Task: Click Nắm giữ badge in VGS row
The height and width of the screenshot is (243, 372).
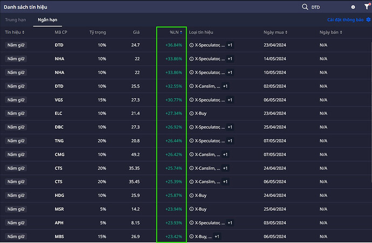Action: [x=16, y=100]
